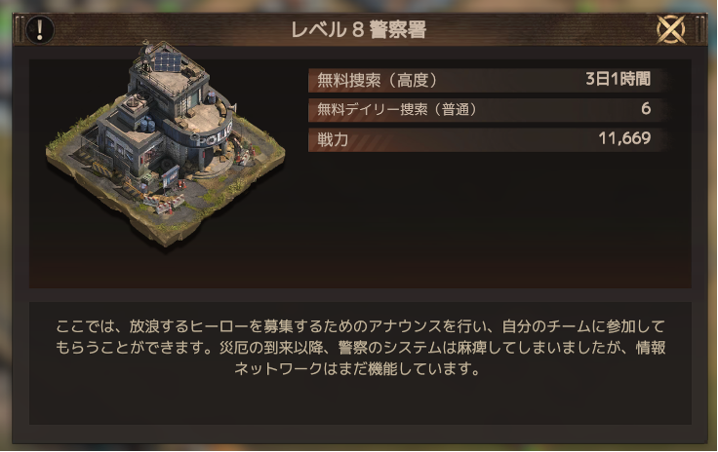Click the solar panel on the rooftop

click(167, 62)
